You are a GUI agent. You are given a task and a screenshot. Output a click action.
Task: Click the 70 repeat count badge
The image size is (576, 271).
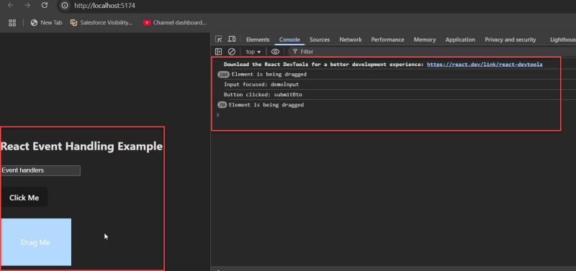222,105
